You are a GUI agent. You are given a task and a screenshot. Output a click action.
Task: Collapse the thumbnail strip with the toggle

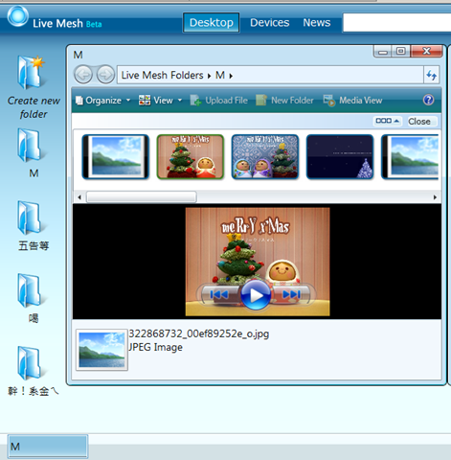click(x=388, y=121)
